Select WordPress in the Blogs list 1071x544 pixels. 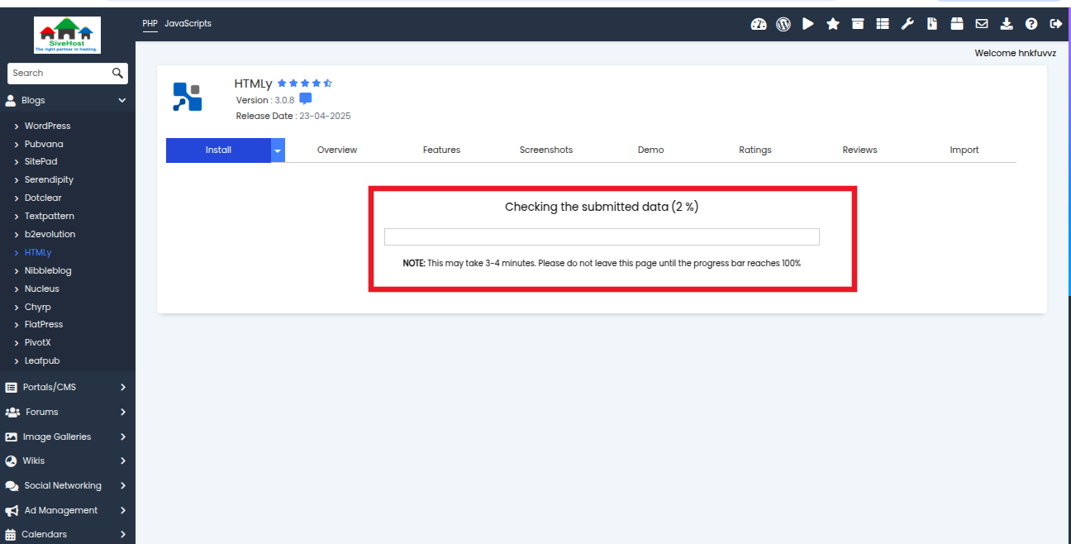(x=47, y=126)
